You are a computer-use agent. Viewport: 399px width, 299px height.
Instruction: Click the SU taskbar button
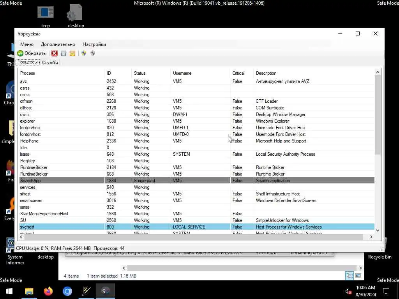(x=105, y=291)
